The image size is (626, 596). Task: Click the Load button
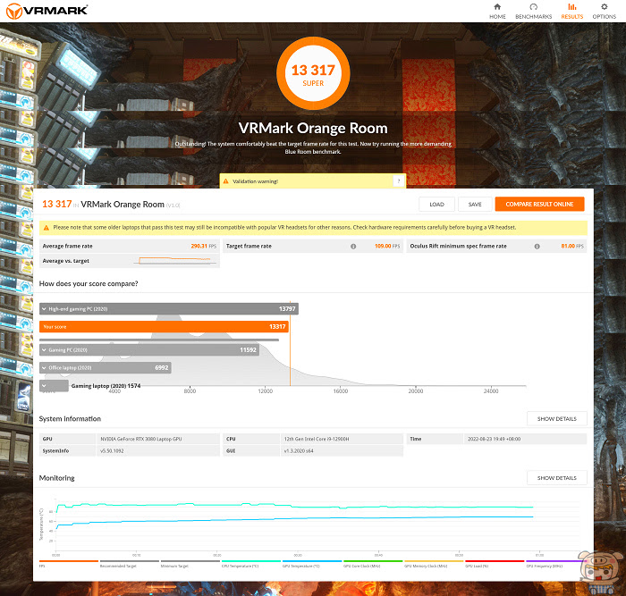tap(436, 205)
